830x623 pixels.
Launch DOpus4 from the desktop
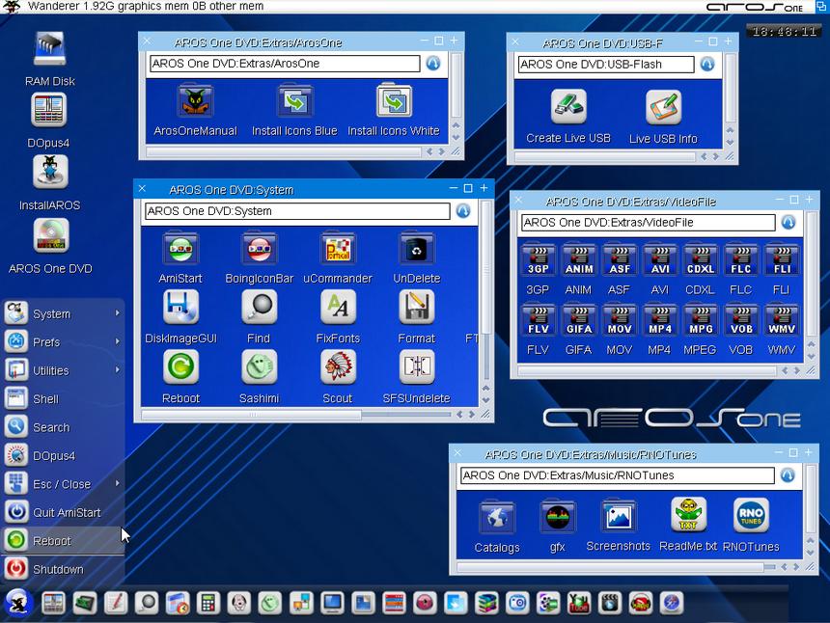tap(48, 110)
